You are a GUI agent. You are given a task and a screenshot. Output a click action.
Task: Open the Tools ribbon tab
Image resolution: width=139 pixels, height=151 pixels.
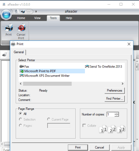(53, 18)
